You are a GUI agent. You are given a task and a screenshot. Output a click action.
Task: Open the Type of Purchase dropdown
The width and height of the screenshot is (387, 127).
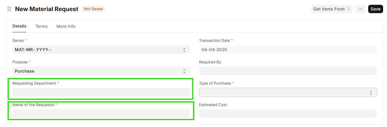coord(288,92)
